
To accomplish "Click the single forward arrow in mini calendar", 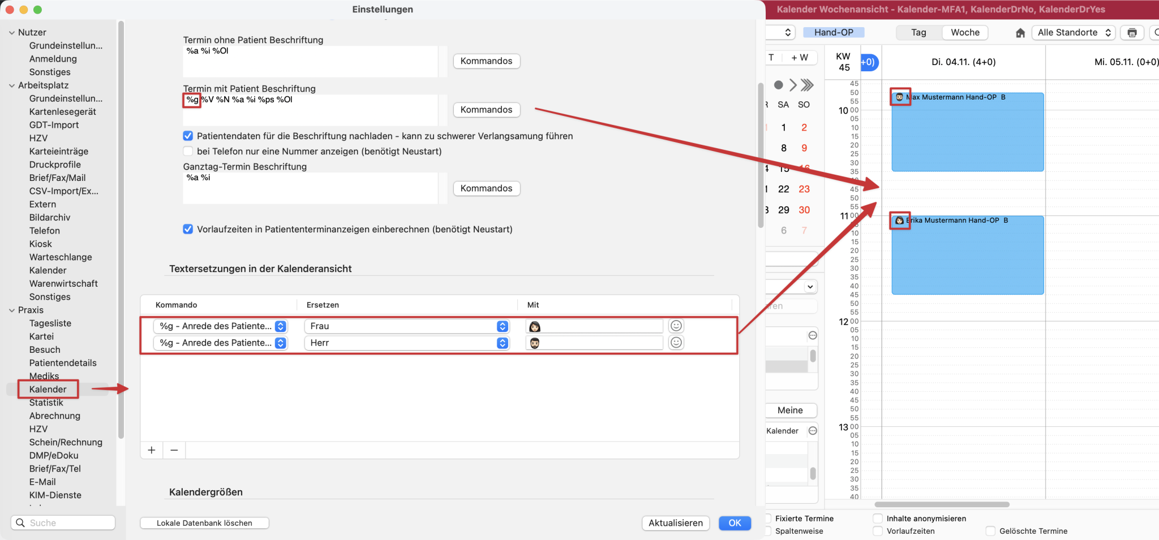I will (792, 85).
